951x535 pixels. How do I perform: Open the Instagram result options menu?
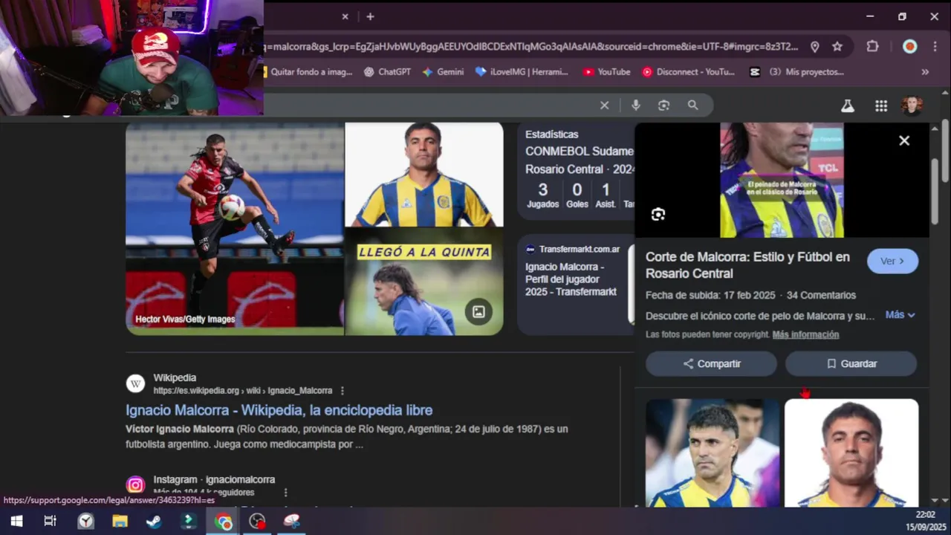(x=285, y=492)
